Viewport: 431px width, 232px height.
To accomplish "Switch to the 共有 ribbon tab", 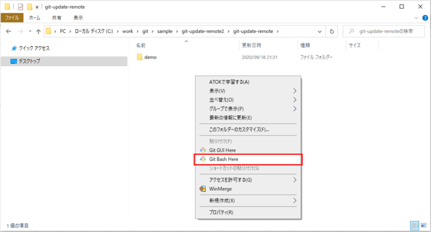I will [x=57, y=18].
